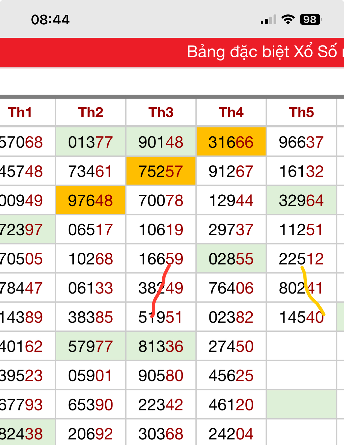Screen dimensions: 344x445
Task: Click the empty green cell under Th5
Action: click(x=301, y=404)
